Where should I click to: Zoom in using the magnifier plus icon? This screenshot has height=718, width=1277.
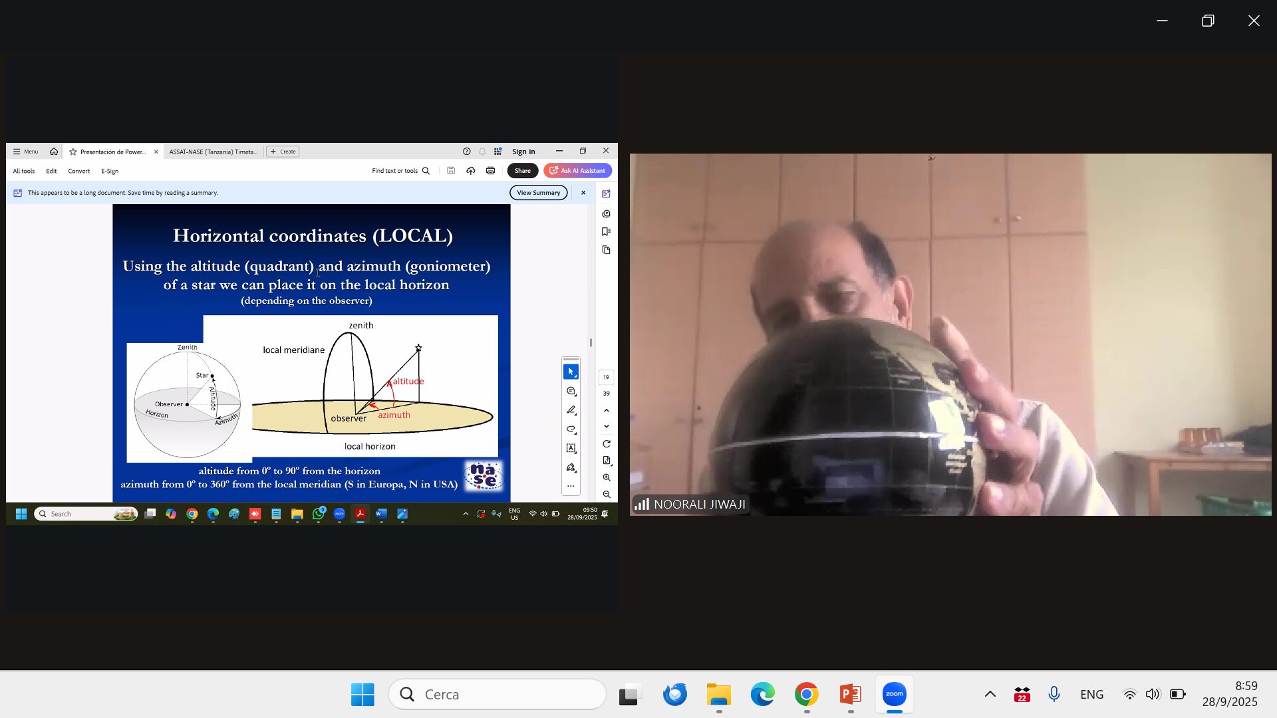[x=606, y=477]
